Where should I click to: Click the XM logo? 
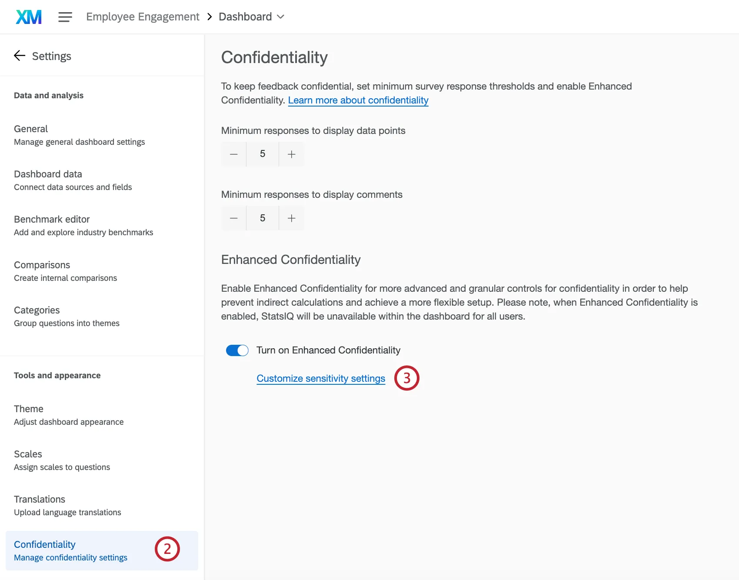click(x=28, y=17)
